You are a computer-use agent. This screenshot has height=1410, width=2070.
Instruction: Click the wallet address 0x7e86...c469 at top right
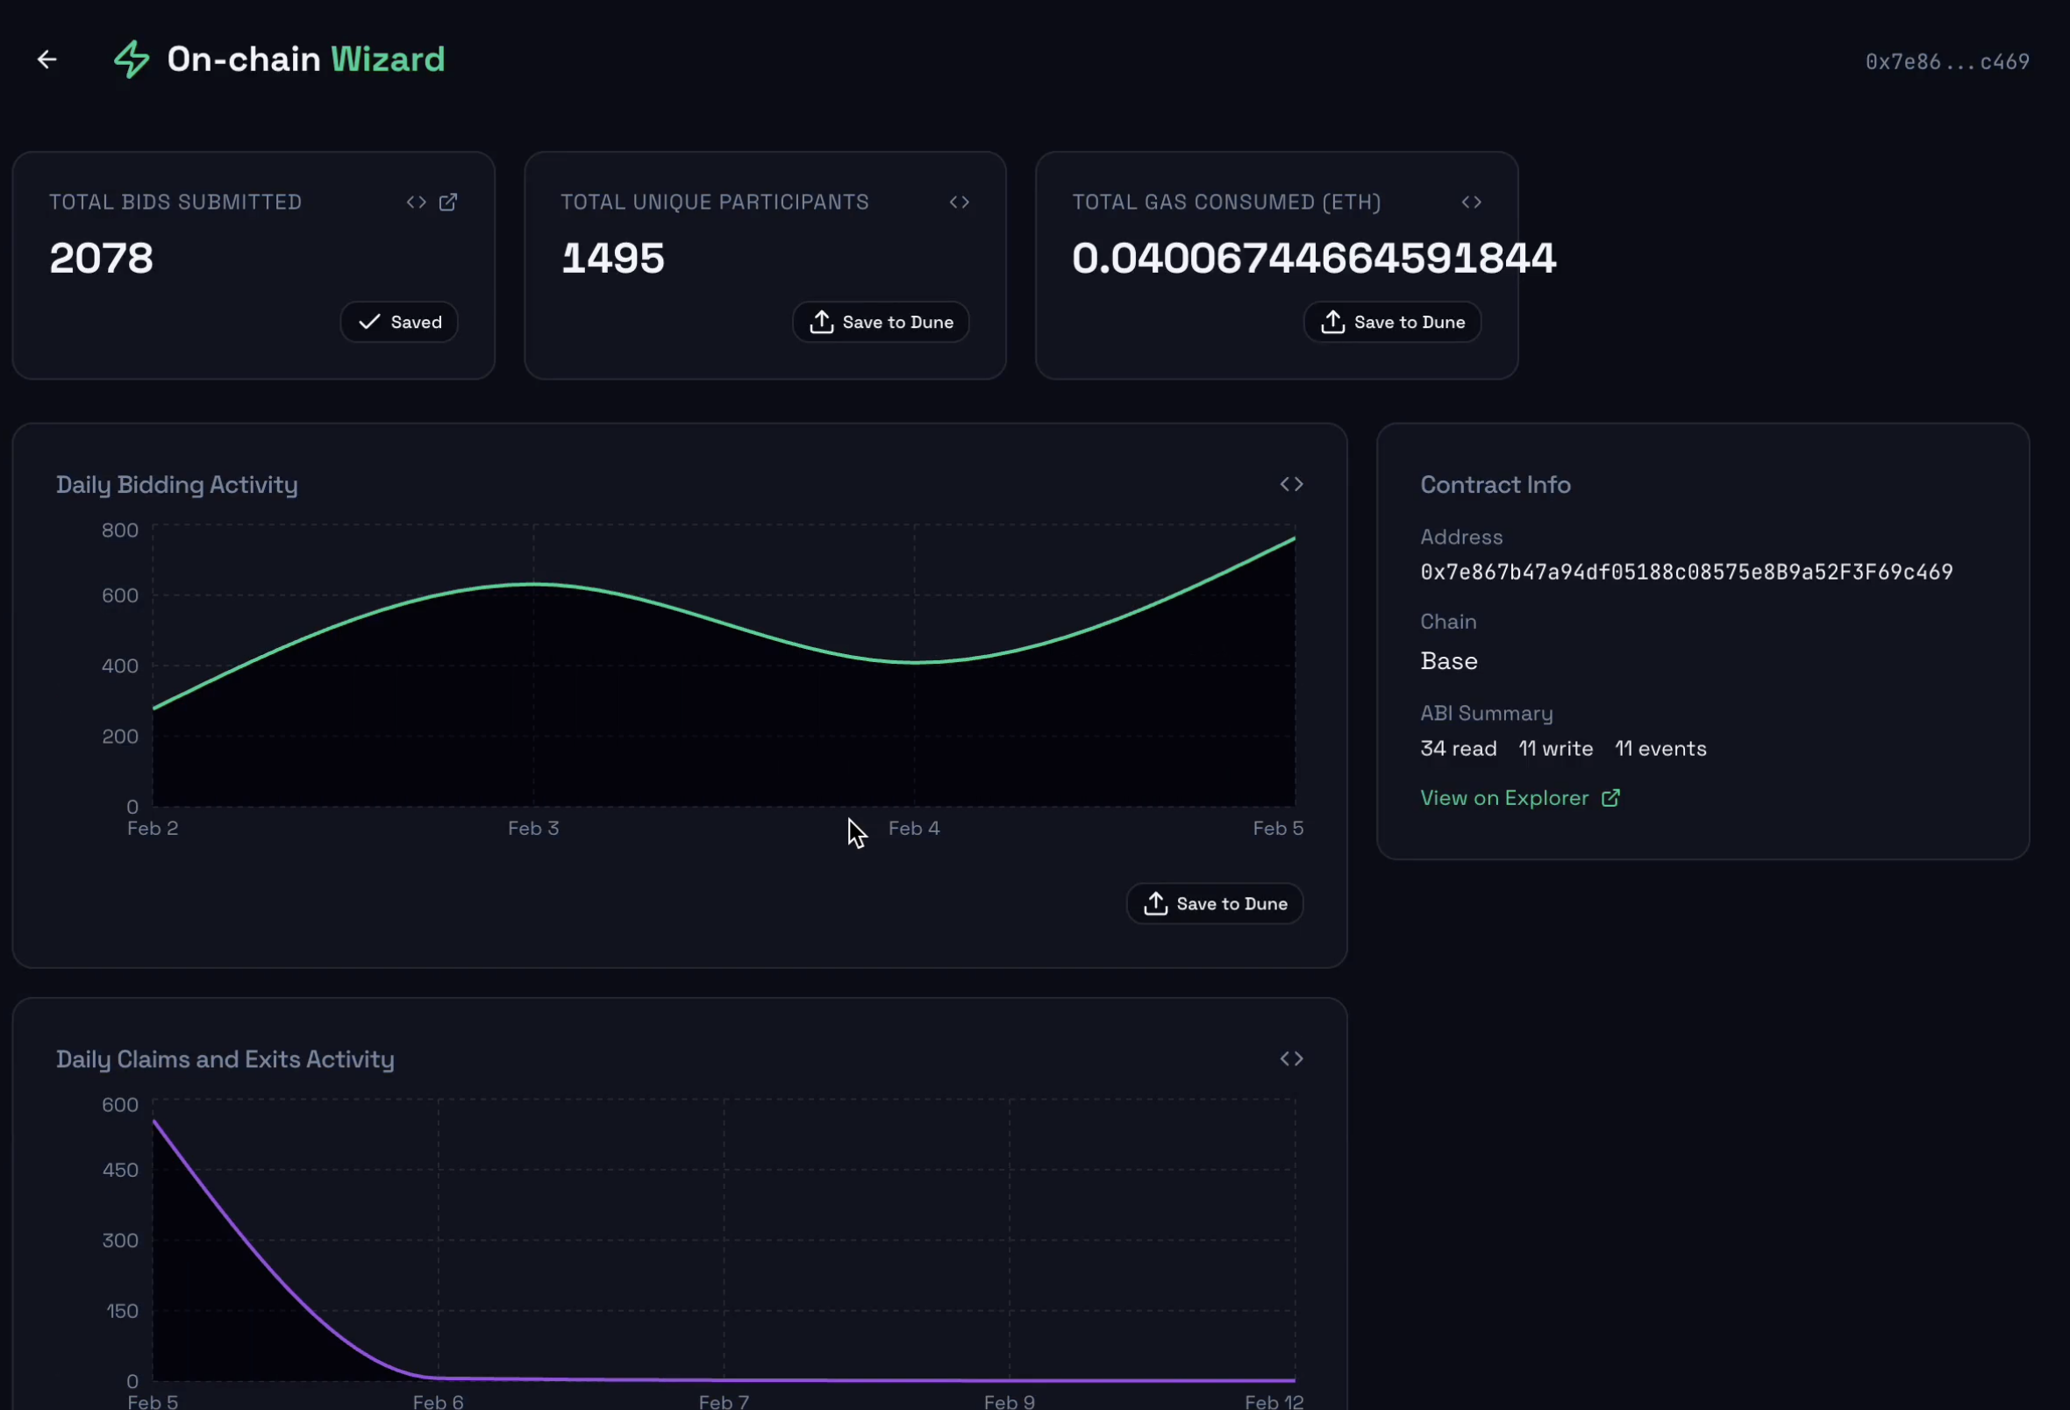coord(1947,61)
